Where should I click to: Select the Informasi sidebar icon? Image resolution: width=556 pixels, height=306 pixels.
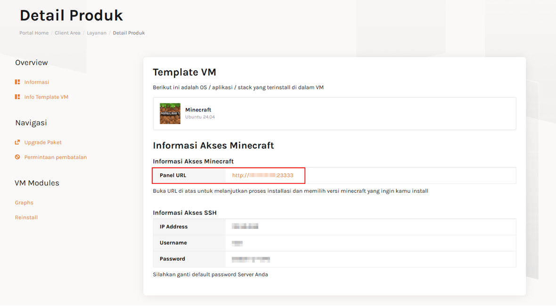[18, 82]
